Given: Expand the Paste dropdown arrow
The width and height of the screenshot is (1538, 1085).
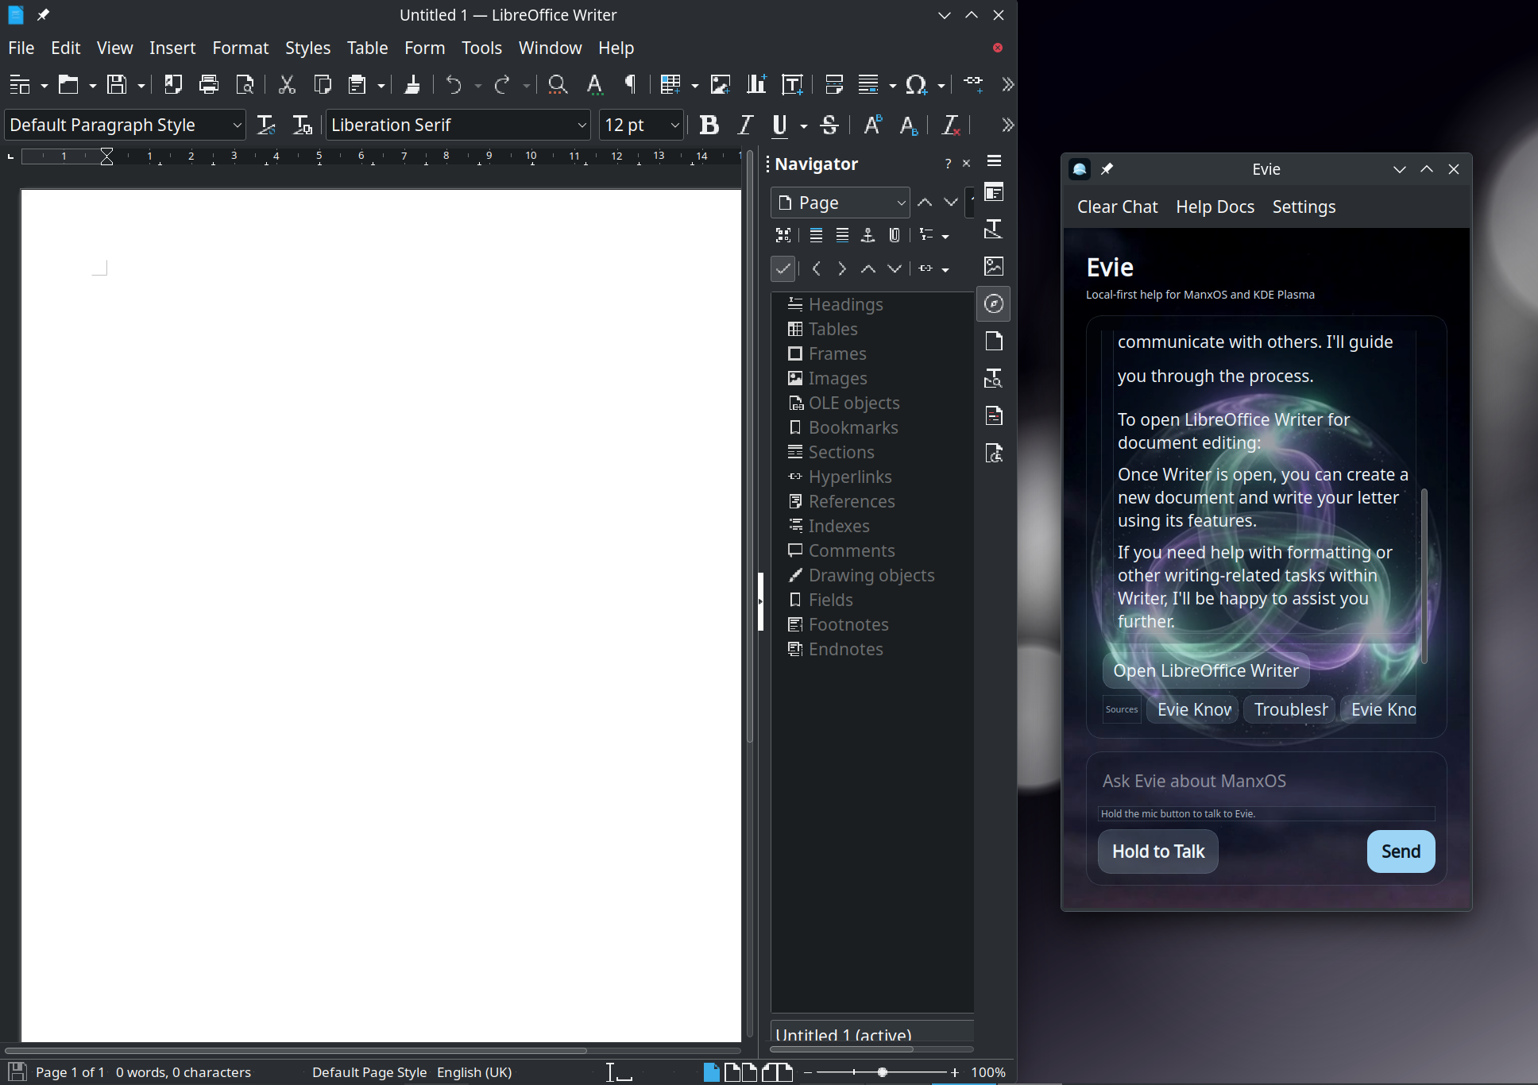Looking at the screenshot, I should click(381, 85).
